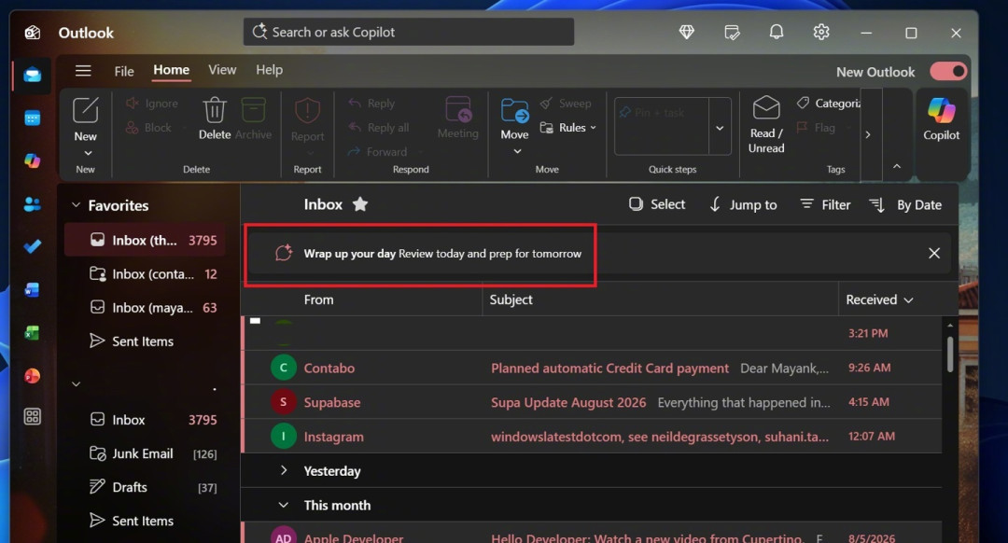Toggle the hamburger navigation pane button
This screenshot has width=1008, height=543.
tap(83, 71)
